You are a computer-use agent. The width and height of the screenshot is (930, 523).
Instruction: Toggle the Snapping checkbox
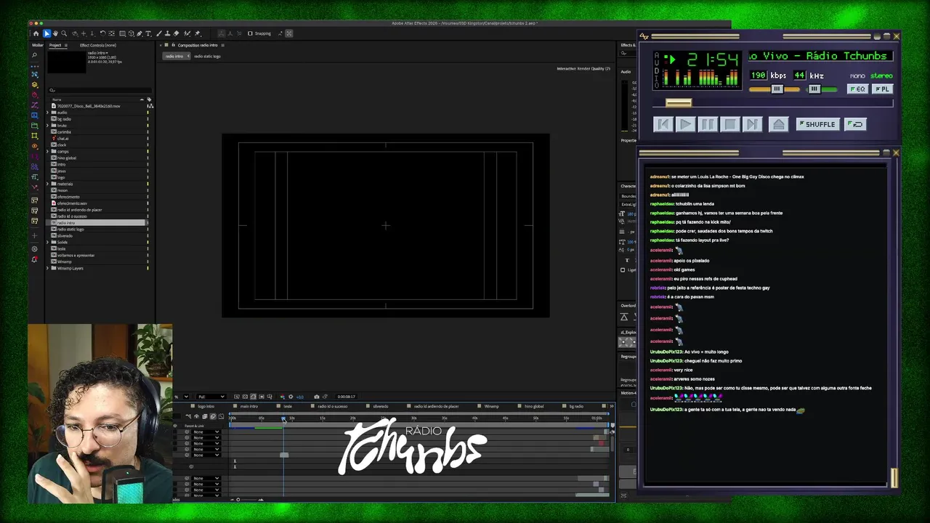[250, 33]
